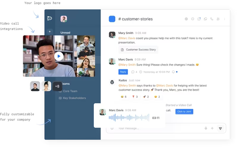
Task: Click the plus button in the sidebar
Action: pos(50,32)
